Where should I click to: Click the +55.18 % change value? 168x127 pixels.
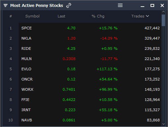[108, 110]
